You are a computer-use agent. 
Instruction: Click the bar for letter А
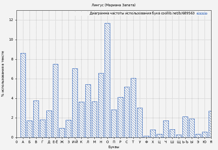[x=23, y=95]
